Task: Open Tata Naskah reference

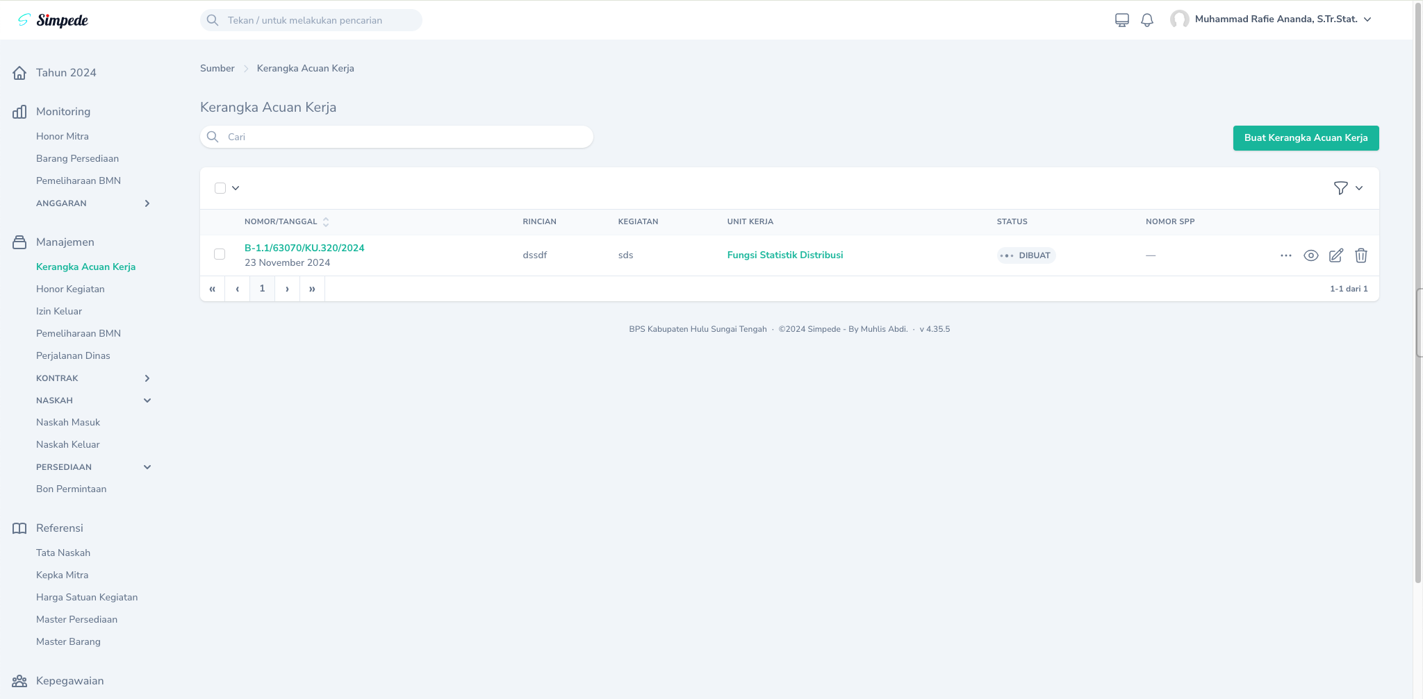Action: (63, 553)
